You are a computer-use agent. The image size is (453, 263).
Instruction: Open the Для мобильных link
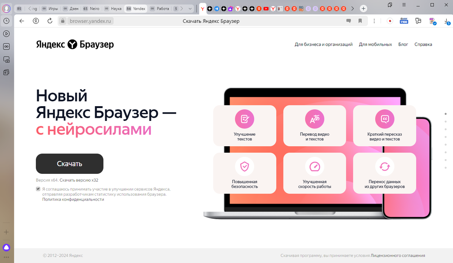[x=375, y=44]
